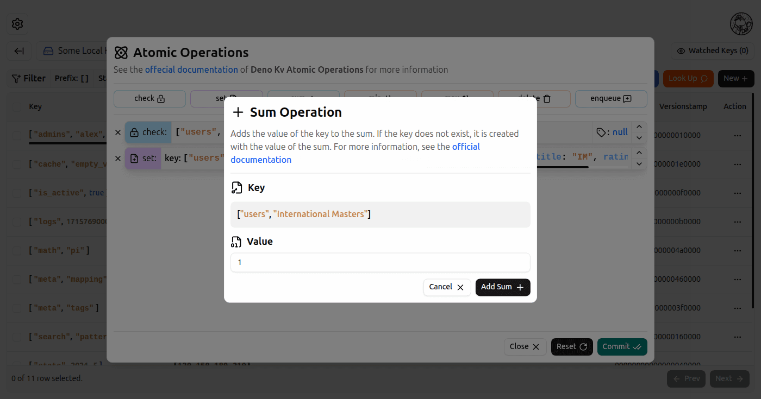
Task: Click the Add Sum button
Action: point(503,287)
